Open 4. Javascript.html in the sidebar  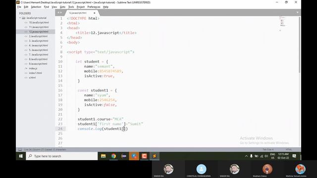[39, 45]
